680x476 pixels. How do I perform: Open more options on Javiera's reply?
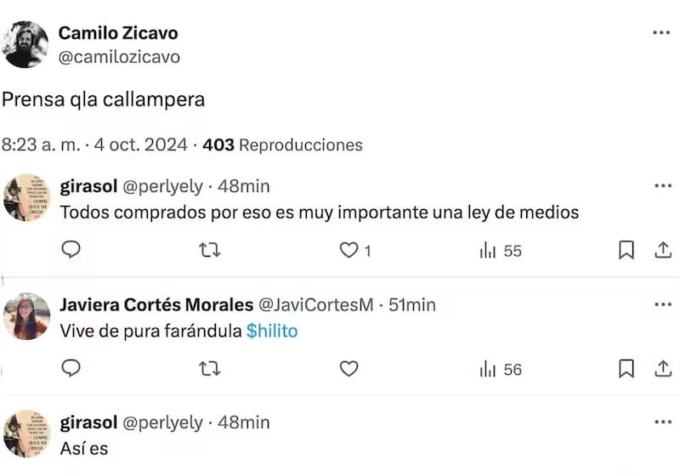click(x=661, y=304)
